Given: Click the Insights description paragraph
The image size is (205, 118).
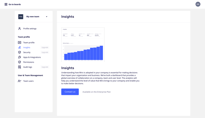Looking at the screenshot, I should [100, 78].
